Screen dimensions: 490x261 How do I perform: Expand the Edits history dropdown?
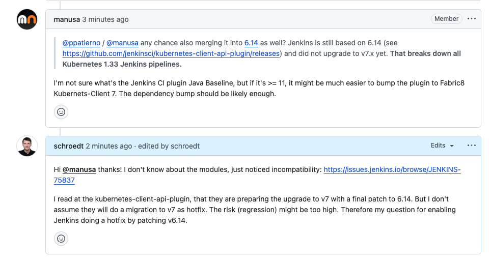click(x=442, y=146)
